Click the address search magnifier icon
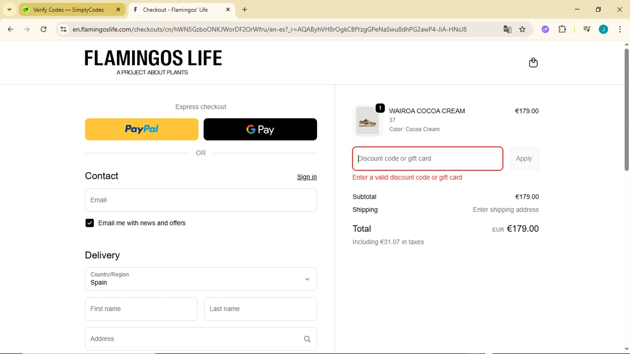Image resolution: width=630 pixels, height=354 pixels. tap(307, 339)
